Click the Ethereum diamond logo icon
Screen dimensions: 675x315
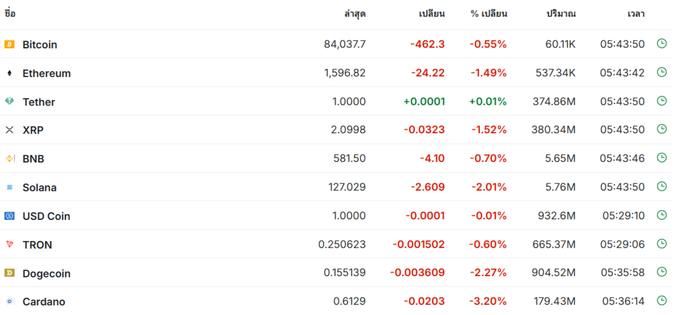tap(9, 73)
